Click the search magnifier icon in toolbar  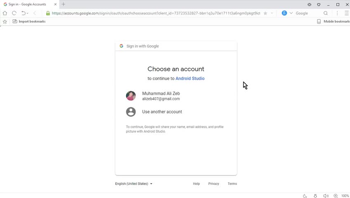(x=326, y=13)
